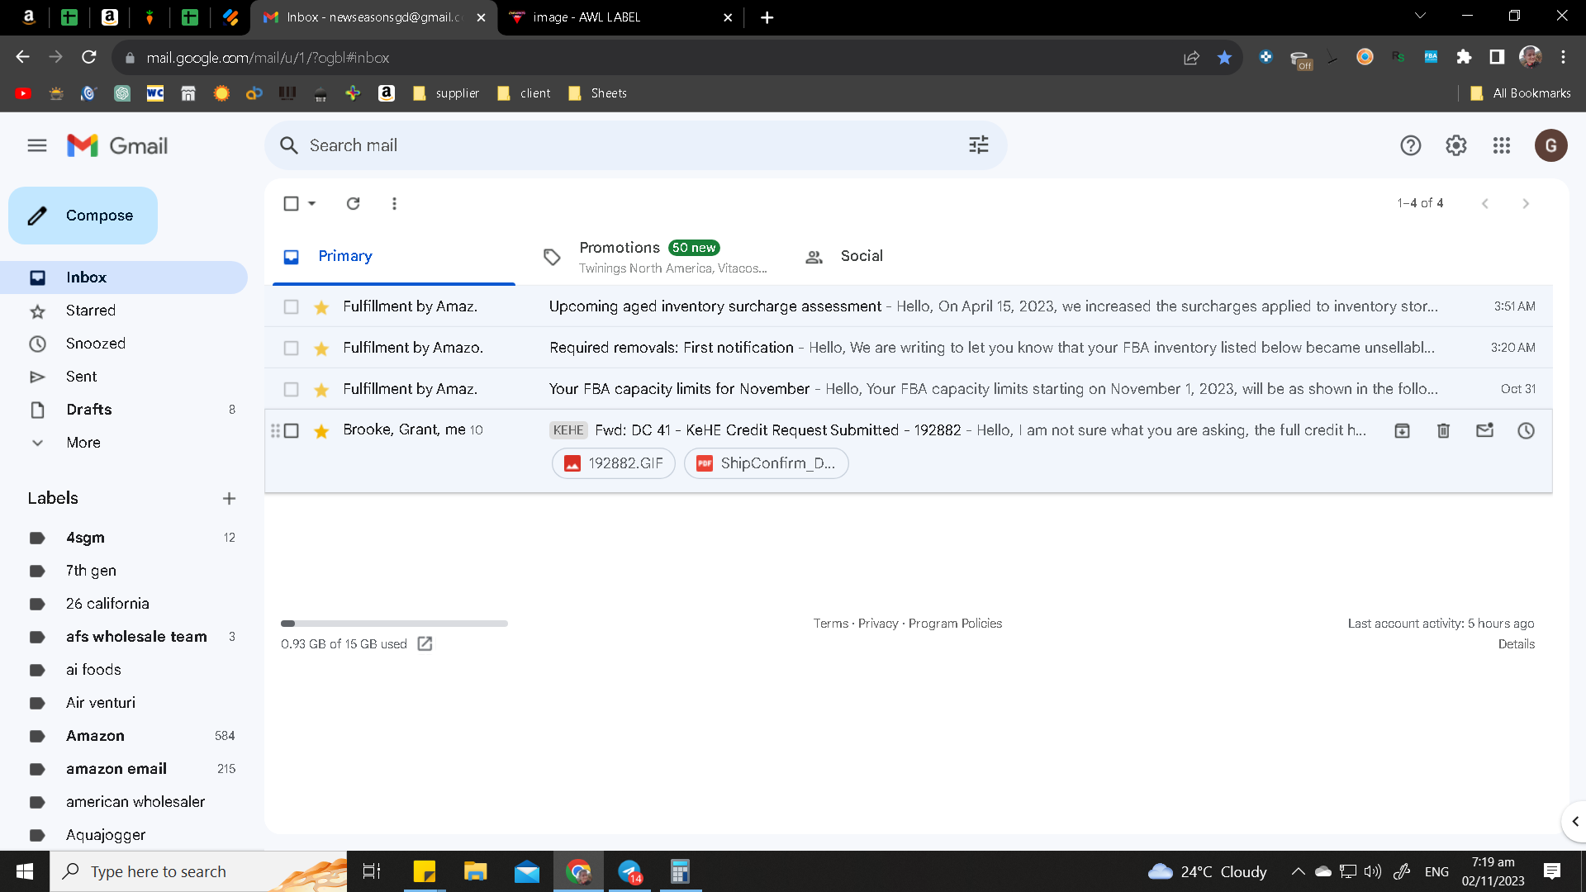
Task: Open the select dropdown arrow
Action: click(312, 203)
